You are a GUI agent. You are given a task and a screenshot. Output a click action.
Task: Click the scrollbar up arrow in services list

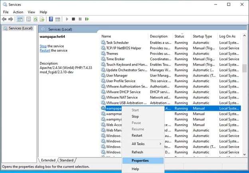244,36
